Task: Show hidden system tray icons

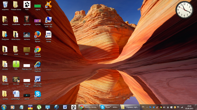Action: point(147,107)
